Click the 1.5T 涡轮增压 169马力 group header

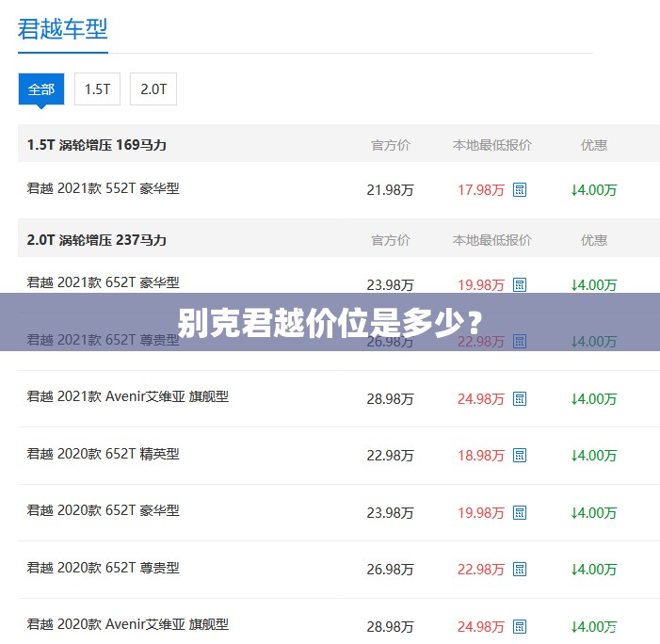(x=96, y=145)
